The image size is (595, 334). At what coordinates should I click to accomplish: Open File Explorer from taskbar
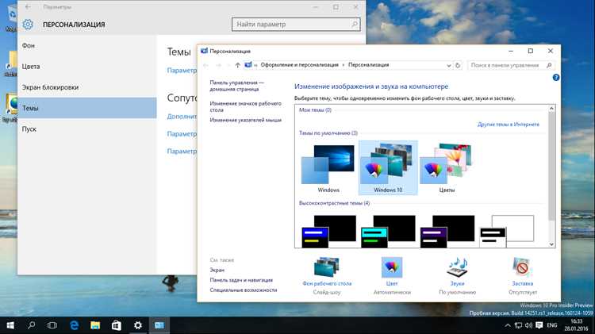tap(95, 325)
